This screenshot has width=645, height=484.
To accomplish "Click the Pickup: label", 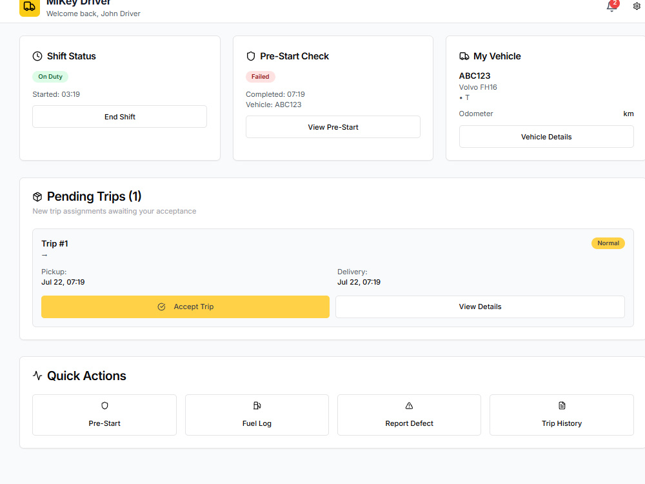I will (54, 272).
